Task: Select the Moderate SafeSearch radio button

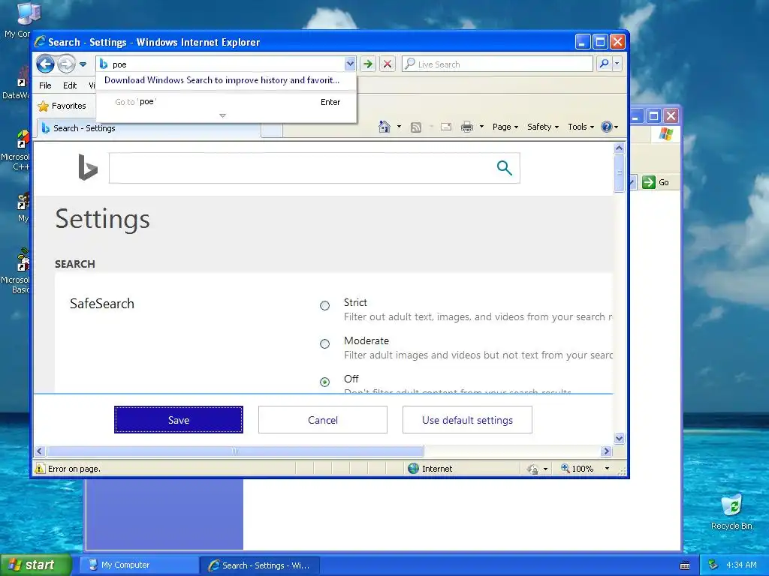Action: point(324,343)
